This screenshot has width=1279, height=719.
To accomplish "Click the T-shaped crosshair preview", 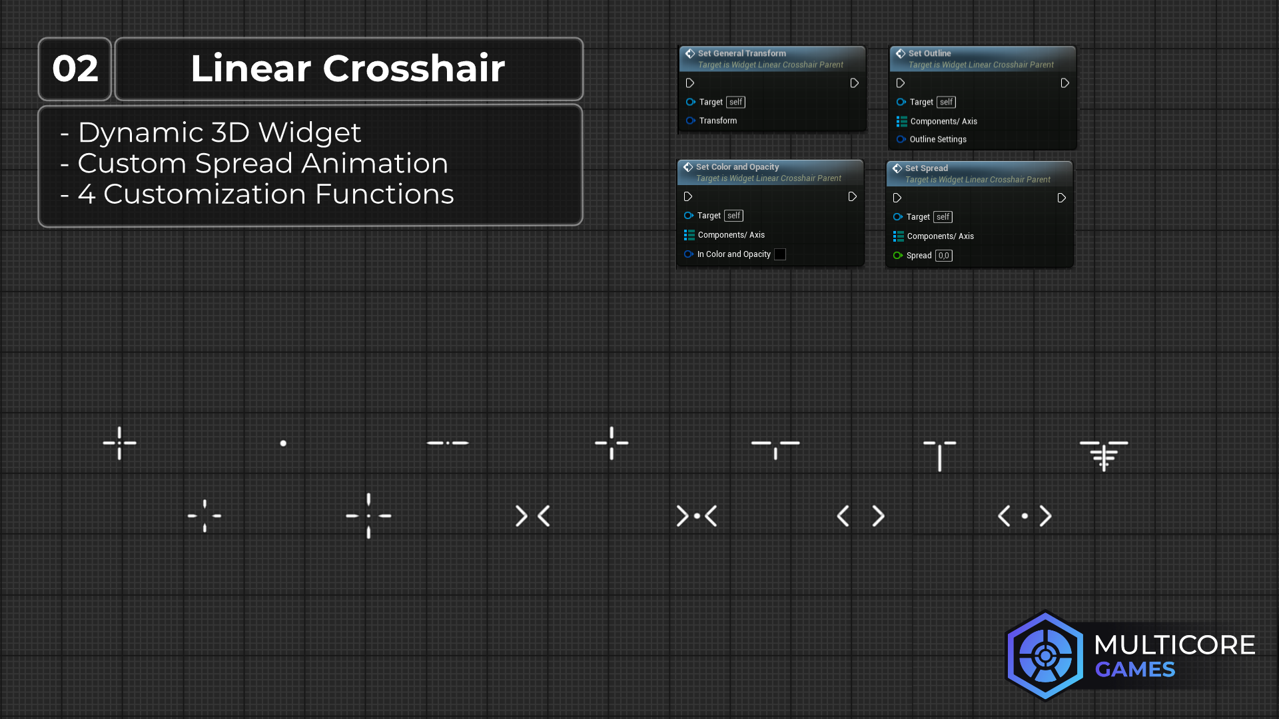I will coord(939,455).
